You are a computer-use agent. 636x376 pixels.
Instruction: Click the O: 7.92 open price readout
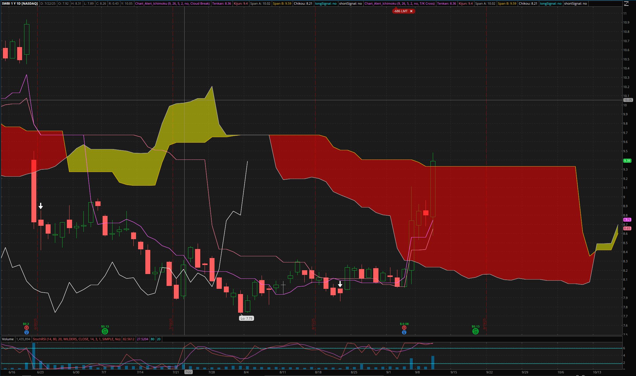[63, 3]
